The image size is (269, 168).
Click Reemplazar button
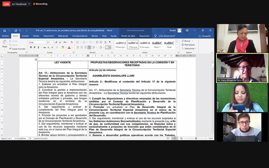click(188, 45)
